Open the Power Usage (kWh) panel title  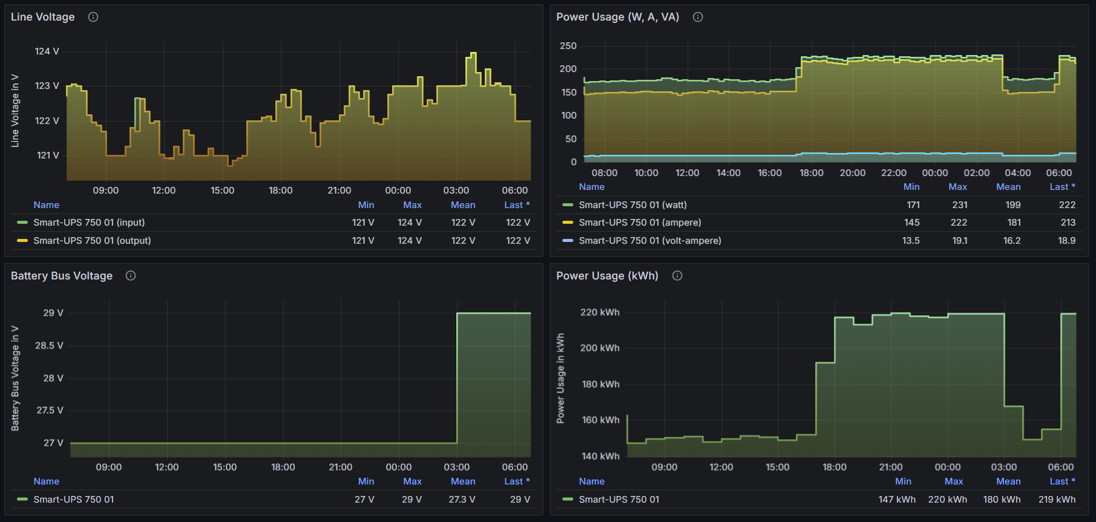(607, 276)
